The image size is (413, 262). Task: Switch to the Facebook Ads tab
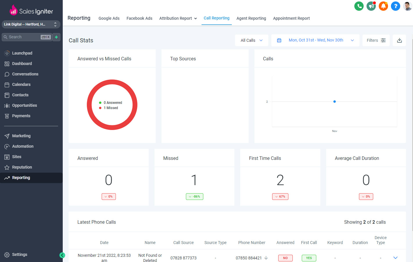(x=139, y=18)
